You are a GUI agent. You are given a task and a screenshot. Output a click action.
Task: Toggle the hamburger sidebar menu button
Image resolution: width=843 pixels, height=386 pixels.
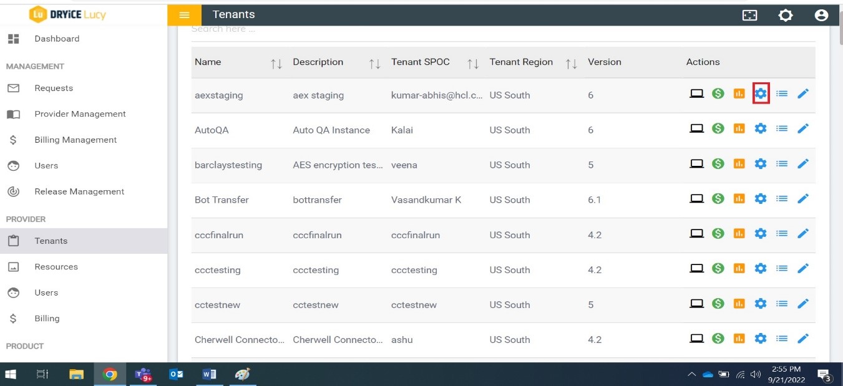[184, 15]
